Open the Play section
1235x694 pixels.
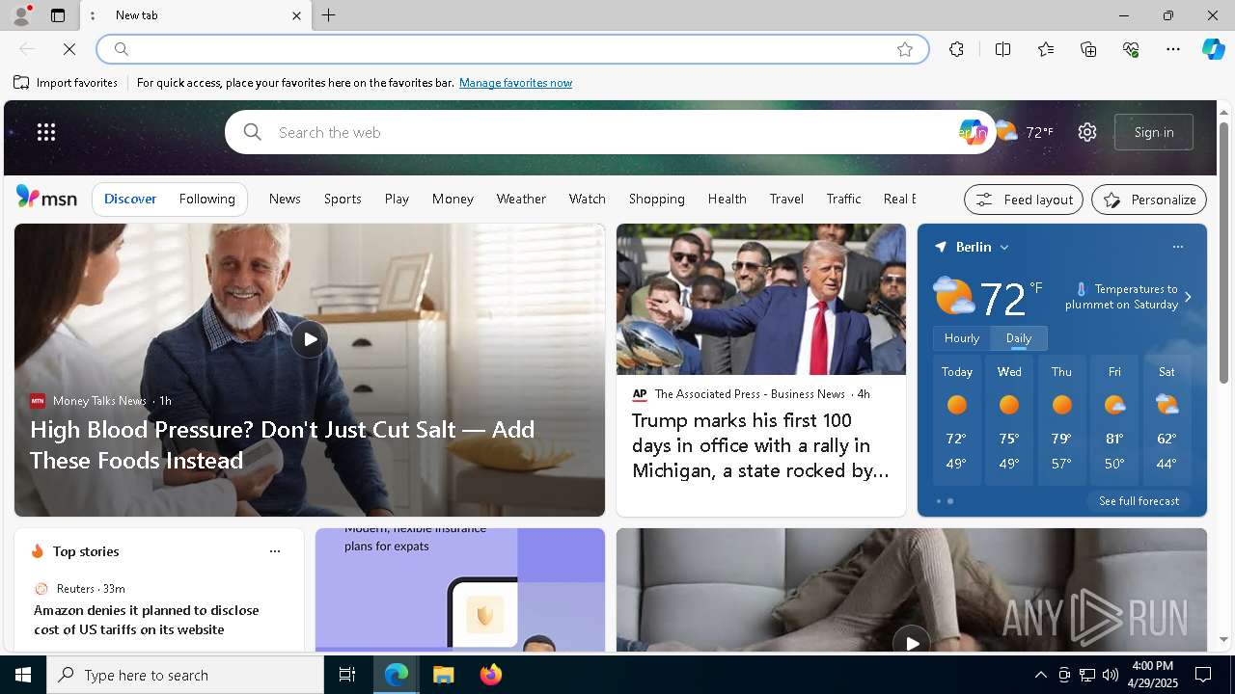point(397,199)
